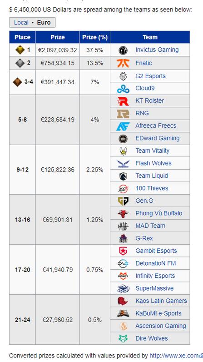The height and width of the screenshot is (362, 203).
Task: Open the SuperMassive team link
Action: 154,288
